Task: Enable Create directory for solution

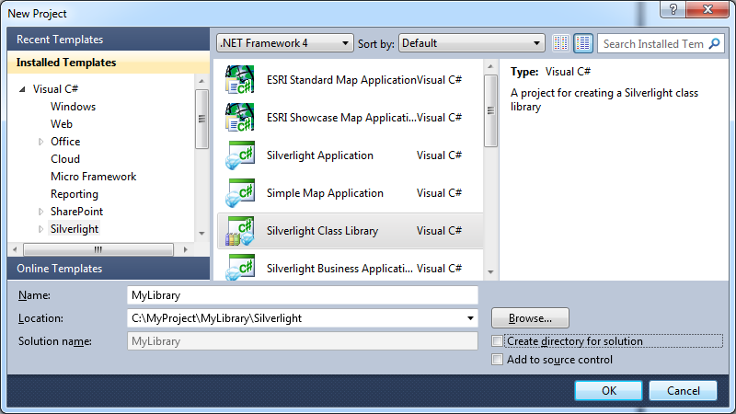Action: pyautogui.click(x=498, y=341)
